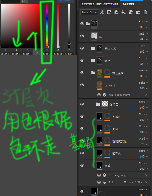This screenshot has width=152, height=196.
Task: Toggle the finish_rough effect eye
Action: click(99, 175)
